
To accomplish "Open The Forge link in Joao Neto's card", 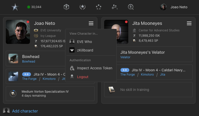I will pos(29,79).
